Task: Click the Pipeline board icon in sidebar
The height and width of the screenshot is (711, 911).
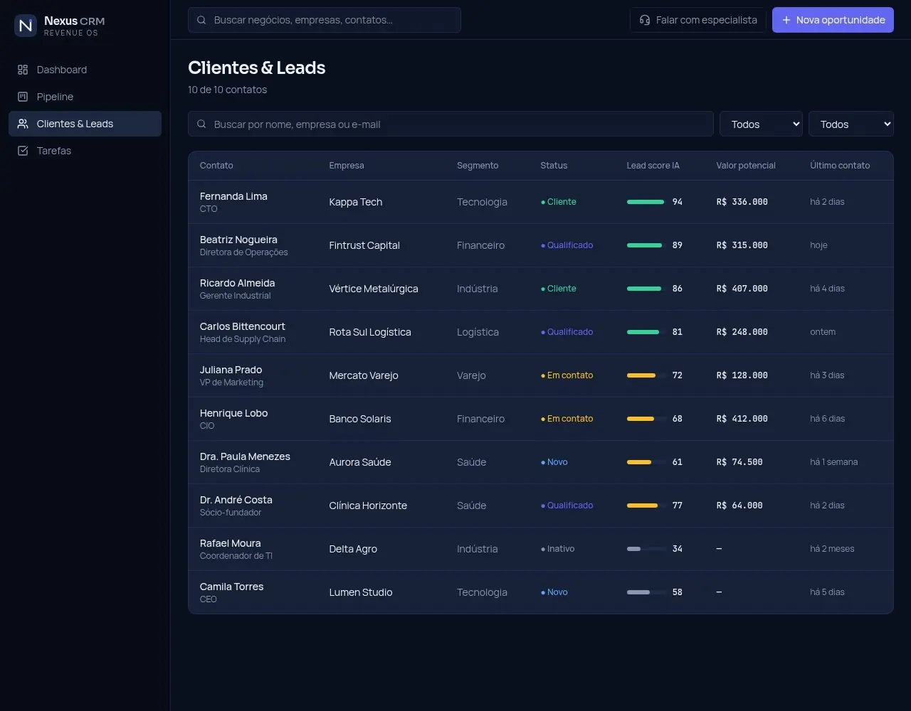Action: pyautogui.click(x=23, y=97)
